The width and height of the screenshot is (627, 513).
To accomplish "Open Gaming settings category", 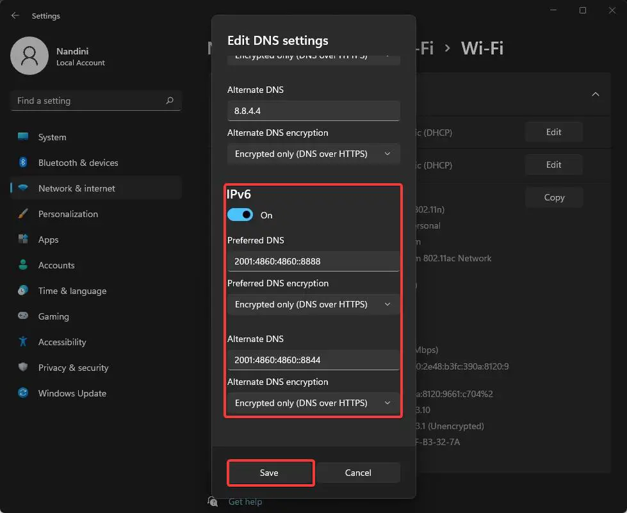I will (x=96, y=316).
